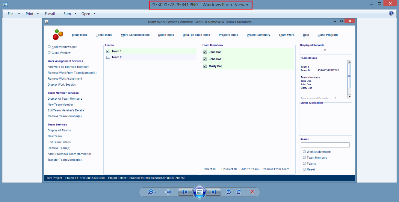Go to Ideas Index

(80, 35)
